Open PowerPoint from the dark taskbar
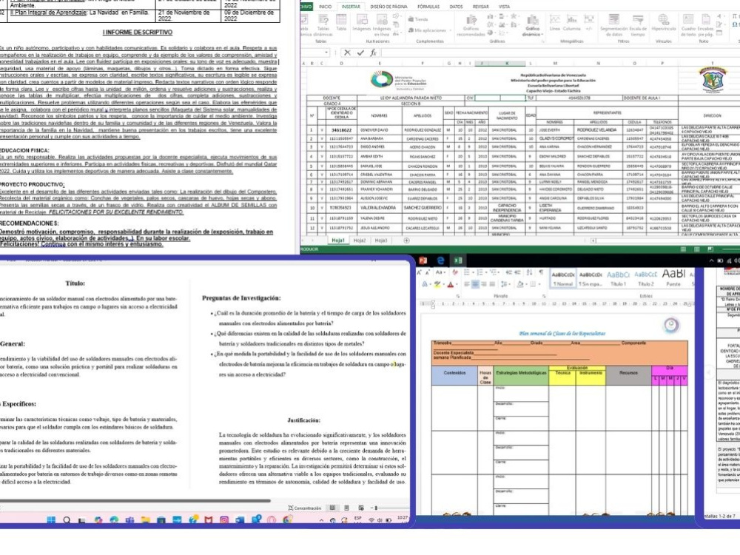The width and height of the screenshot is (740, 555). click(423, 260)
